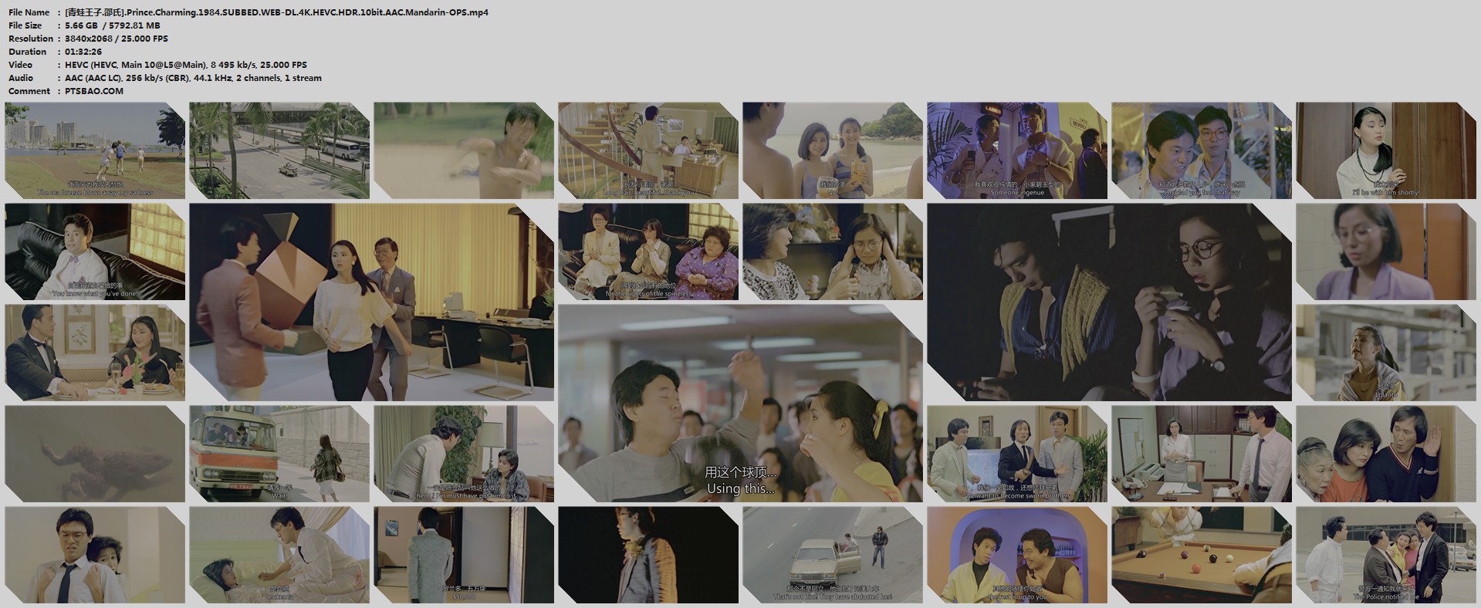1481x608 pixels.
Task: Open the '$50,000' subtitle thumbnail
Action: pyautogui.click(x=464, y=555)
